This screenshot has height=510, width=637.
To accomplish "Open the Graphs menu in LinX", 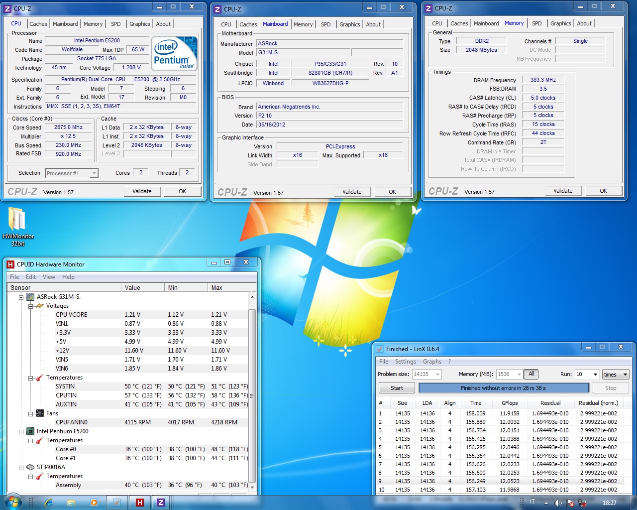I will (x=432, y=362).
